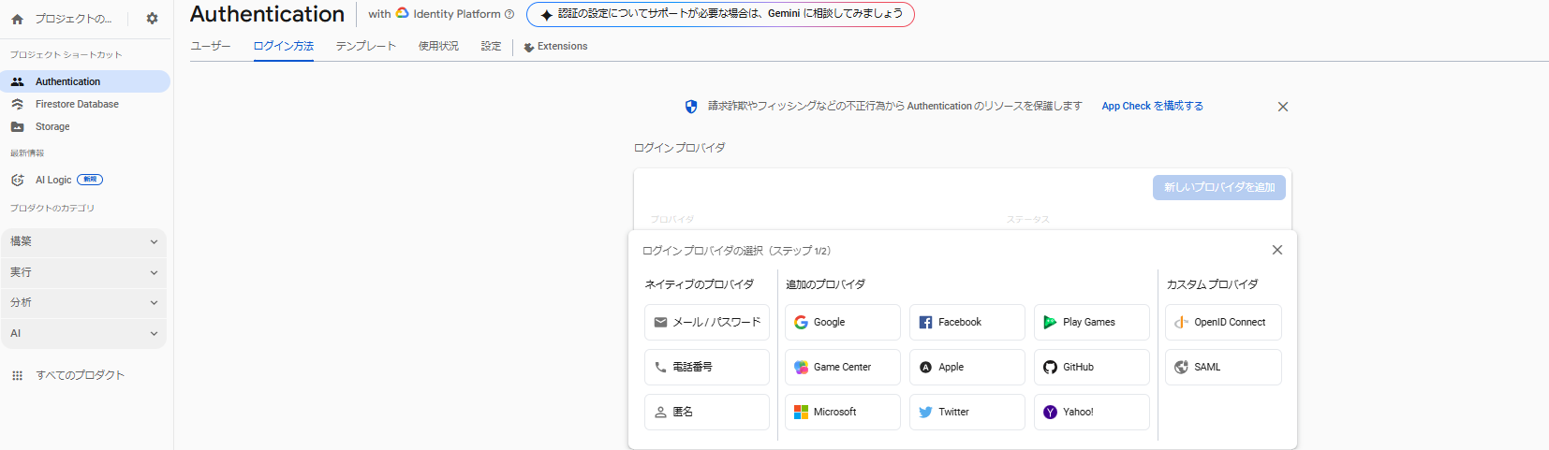Open the project home icon
This screenshot has width=1549, height=450.
point(17,19)
